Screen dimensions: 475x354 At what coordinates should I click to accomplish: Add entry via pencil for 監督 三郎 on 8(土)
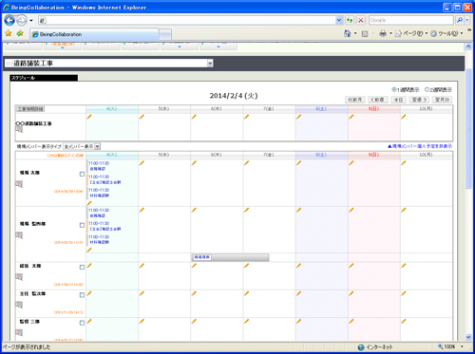point(298,321)
